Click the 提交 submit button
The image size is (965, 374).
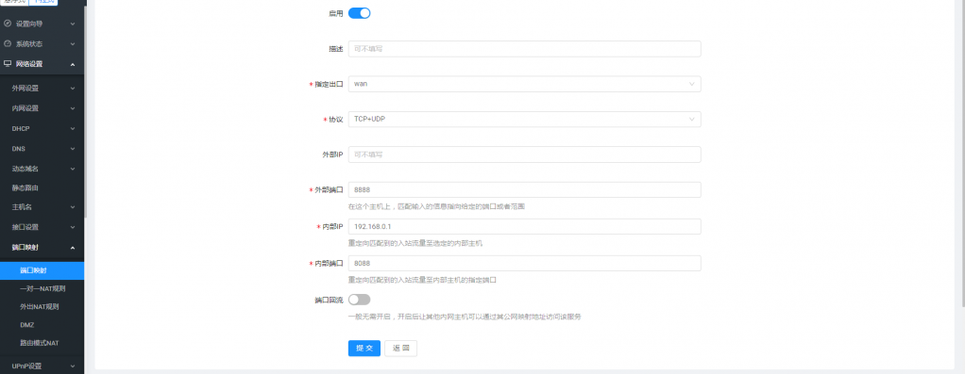tap(364, 349)
